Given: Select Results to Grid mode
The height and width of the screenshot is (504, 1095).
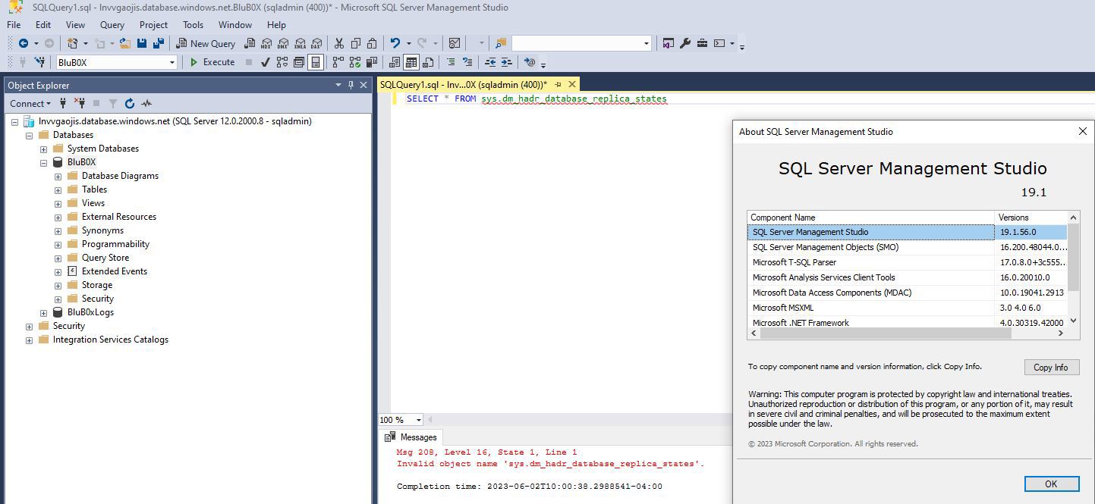Looking at the screenshot, I should click(x=411, y=62).
